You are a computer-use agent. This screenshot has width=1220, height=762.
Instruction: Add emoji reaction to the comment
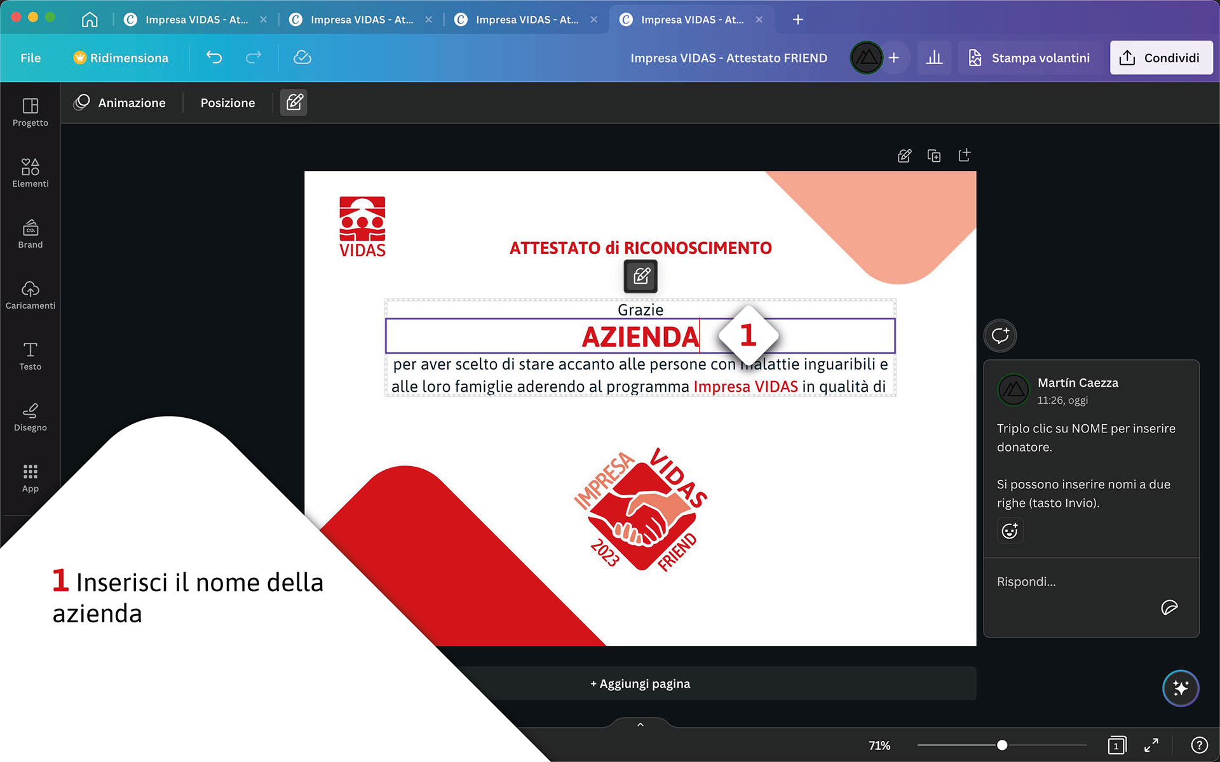pos(1010,530)
